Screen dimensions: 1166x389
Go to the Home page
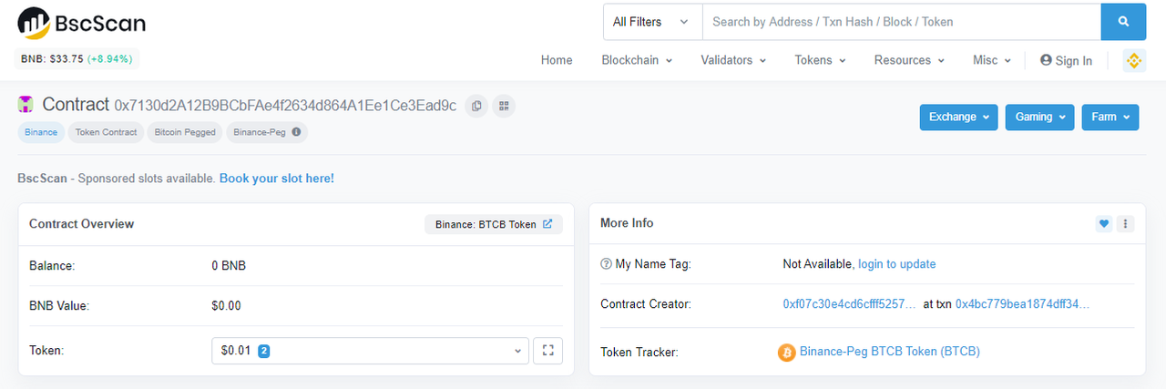(557, 60)
